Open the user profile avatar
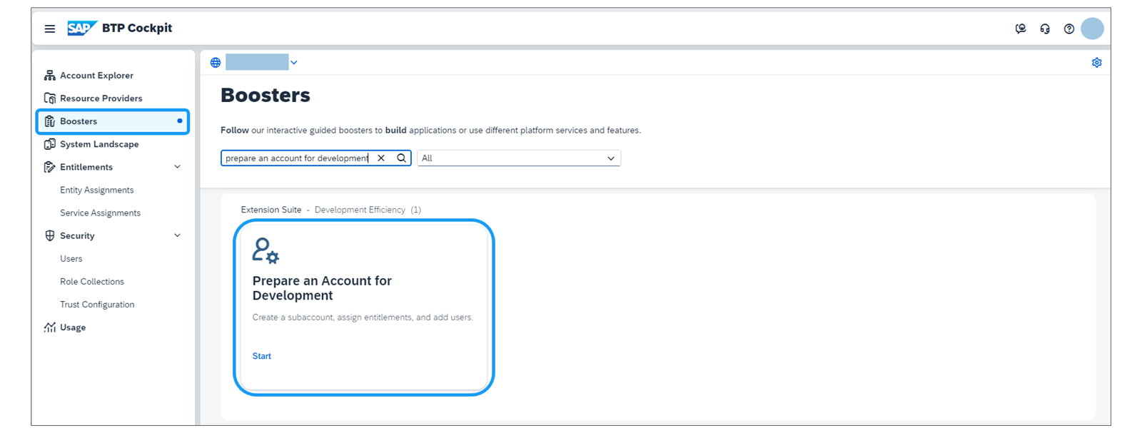Image resolution: width=1142 pixels, height=433 pixels. pyautogui.click(x=1092, y=29)
